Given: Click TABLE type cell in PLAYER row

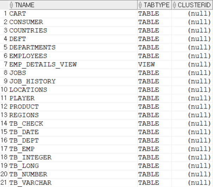Looking at the screenshot, I should coord(155,98).
